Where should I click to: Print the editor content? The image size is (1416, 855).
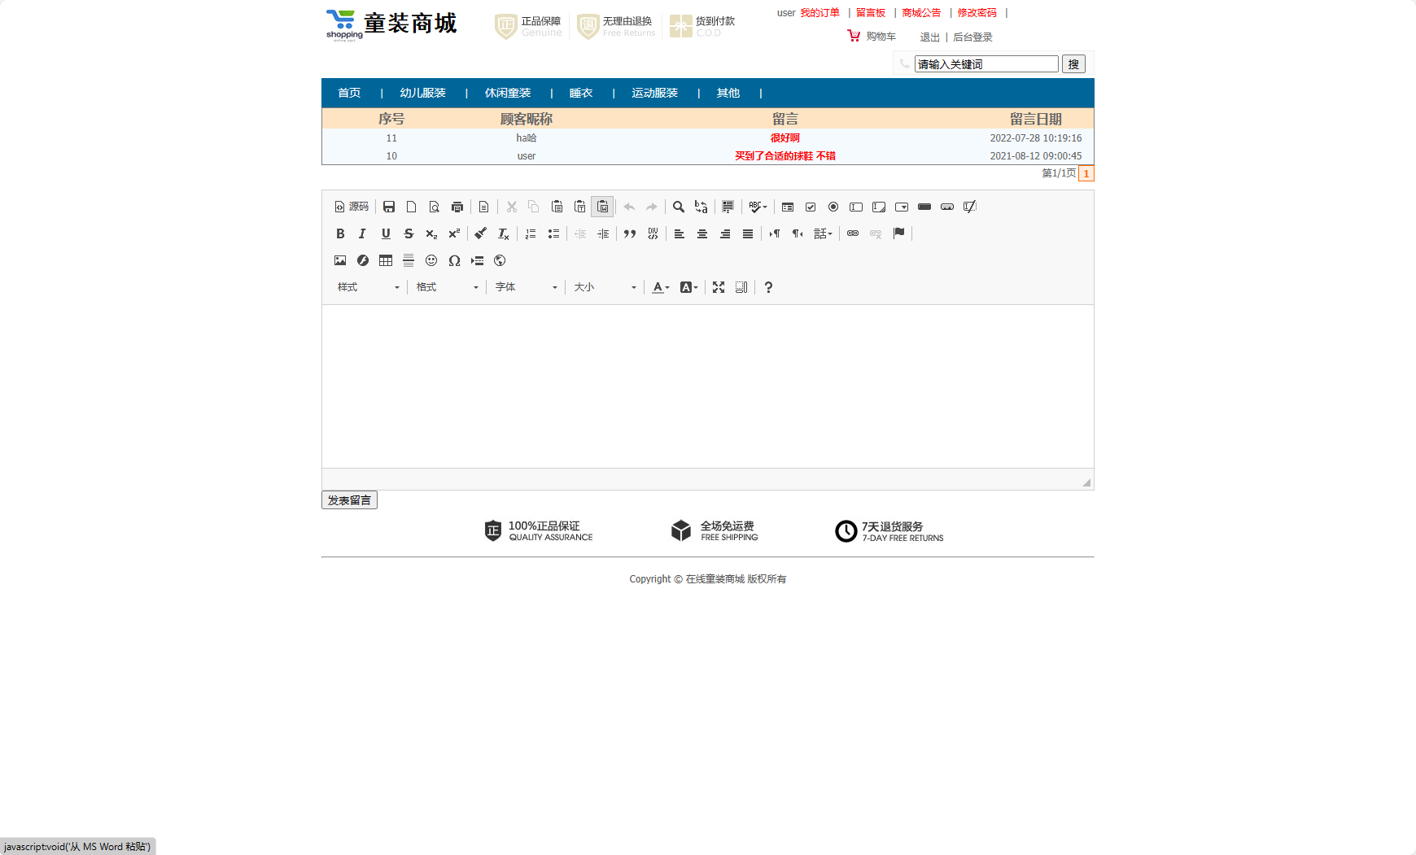[x=457, y=207]
